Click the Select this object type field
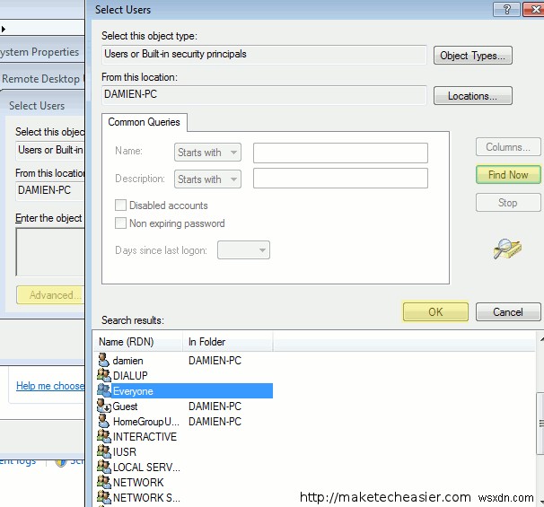This screenshot has width=544, height=507. coord(264,55)
